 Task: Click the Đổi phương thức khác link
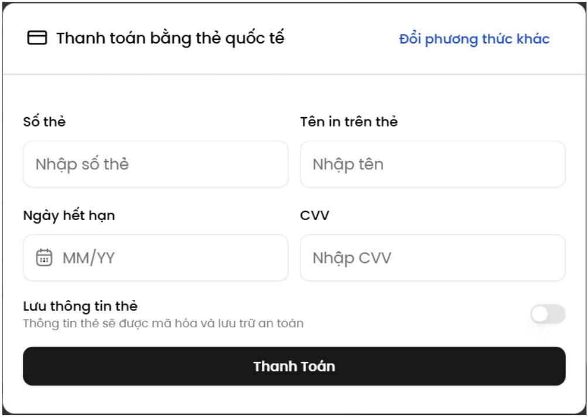[474, 39]
